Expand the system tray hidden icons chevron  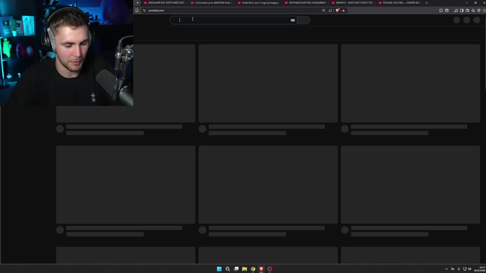447,269
